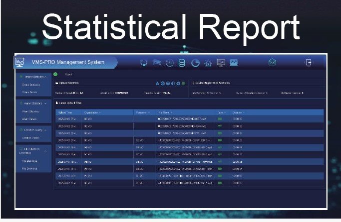Sort the table by Organization column

click(x=93, y=112)
